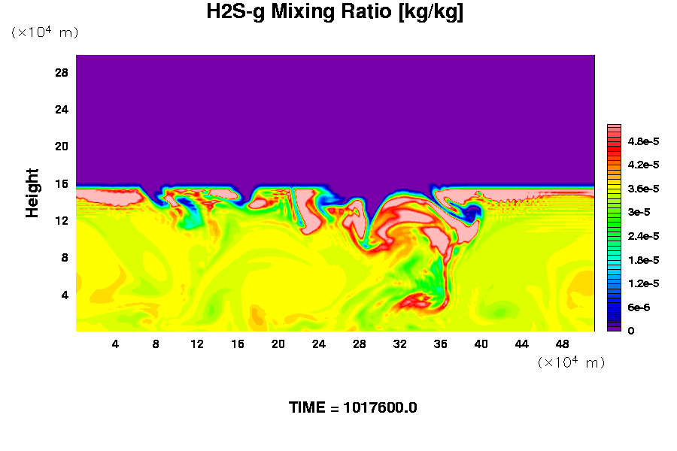Click the 32 tick label on the horizontal axis

coord(399,344)
